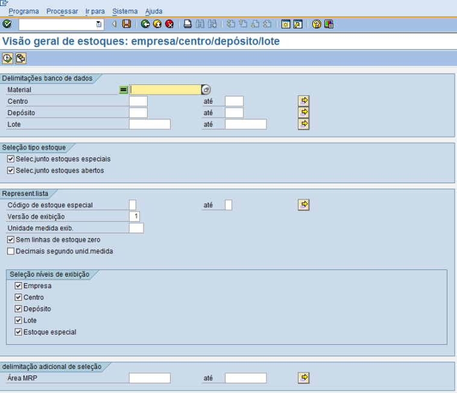This screenshot has width=457, height=393.
Task: Click the Lote from-value input field
Action: (150, 124)
